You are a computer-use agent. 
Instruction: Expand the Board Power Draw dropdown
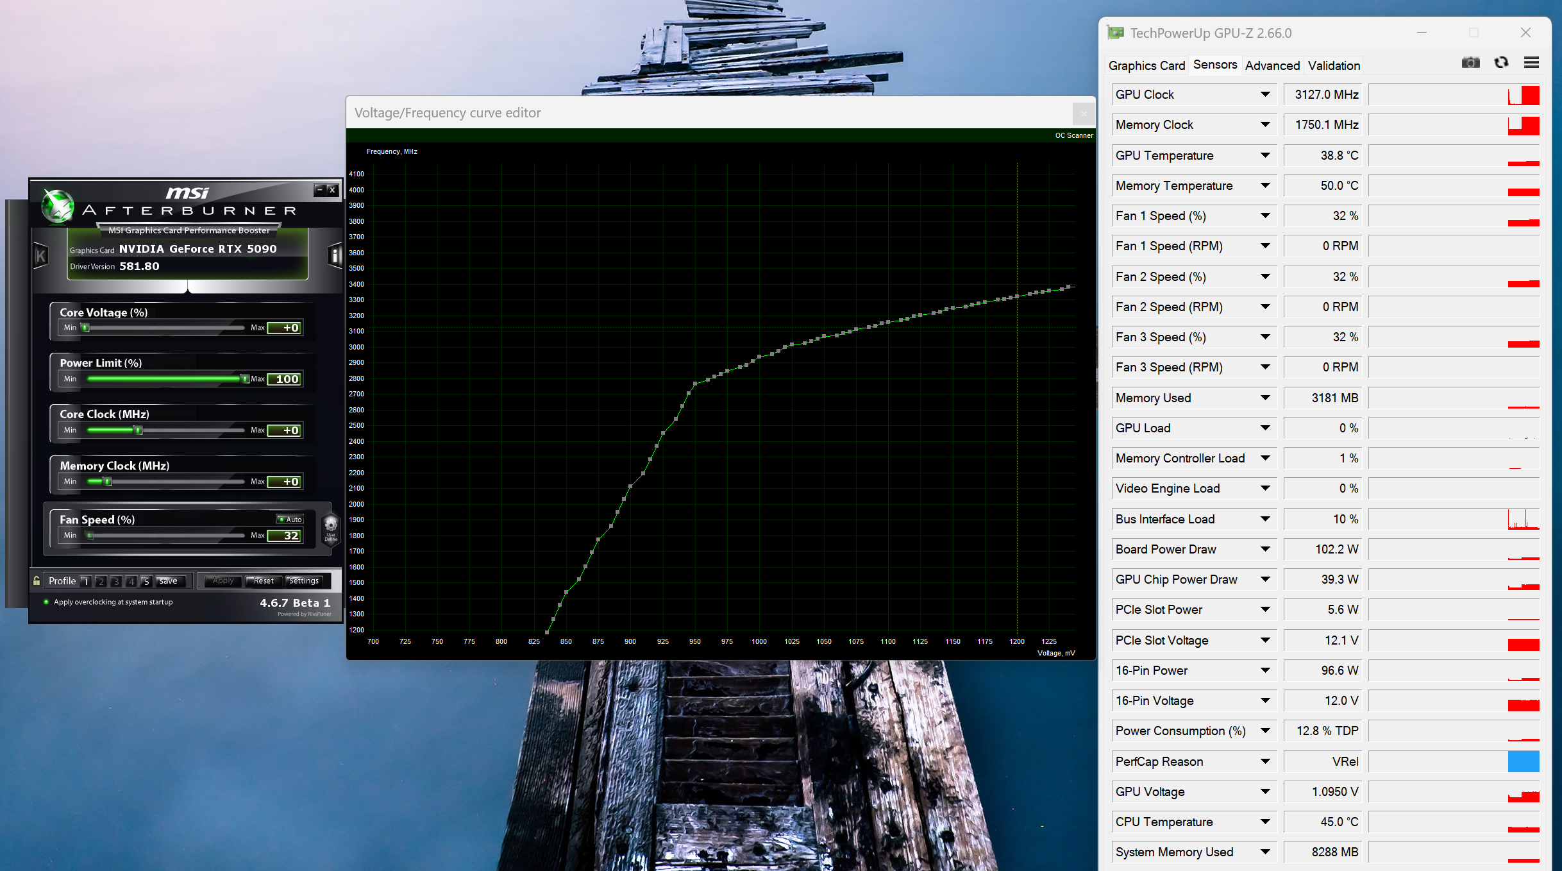click(1264, 549)
